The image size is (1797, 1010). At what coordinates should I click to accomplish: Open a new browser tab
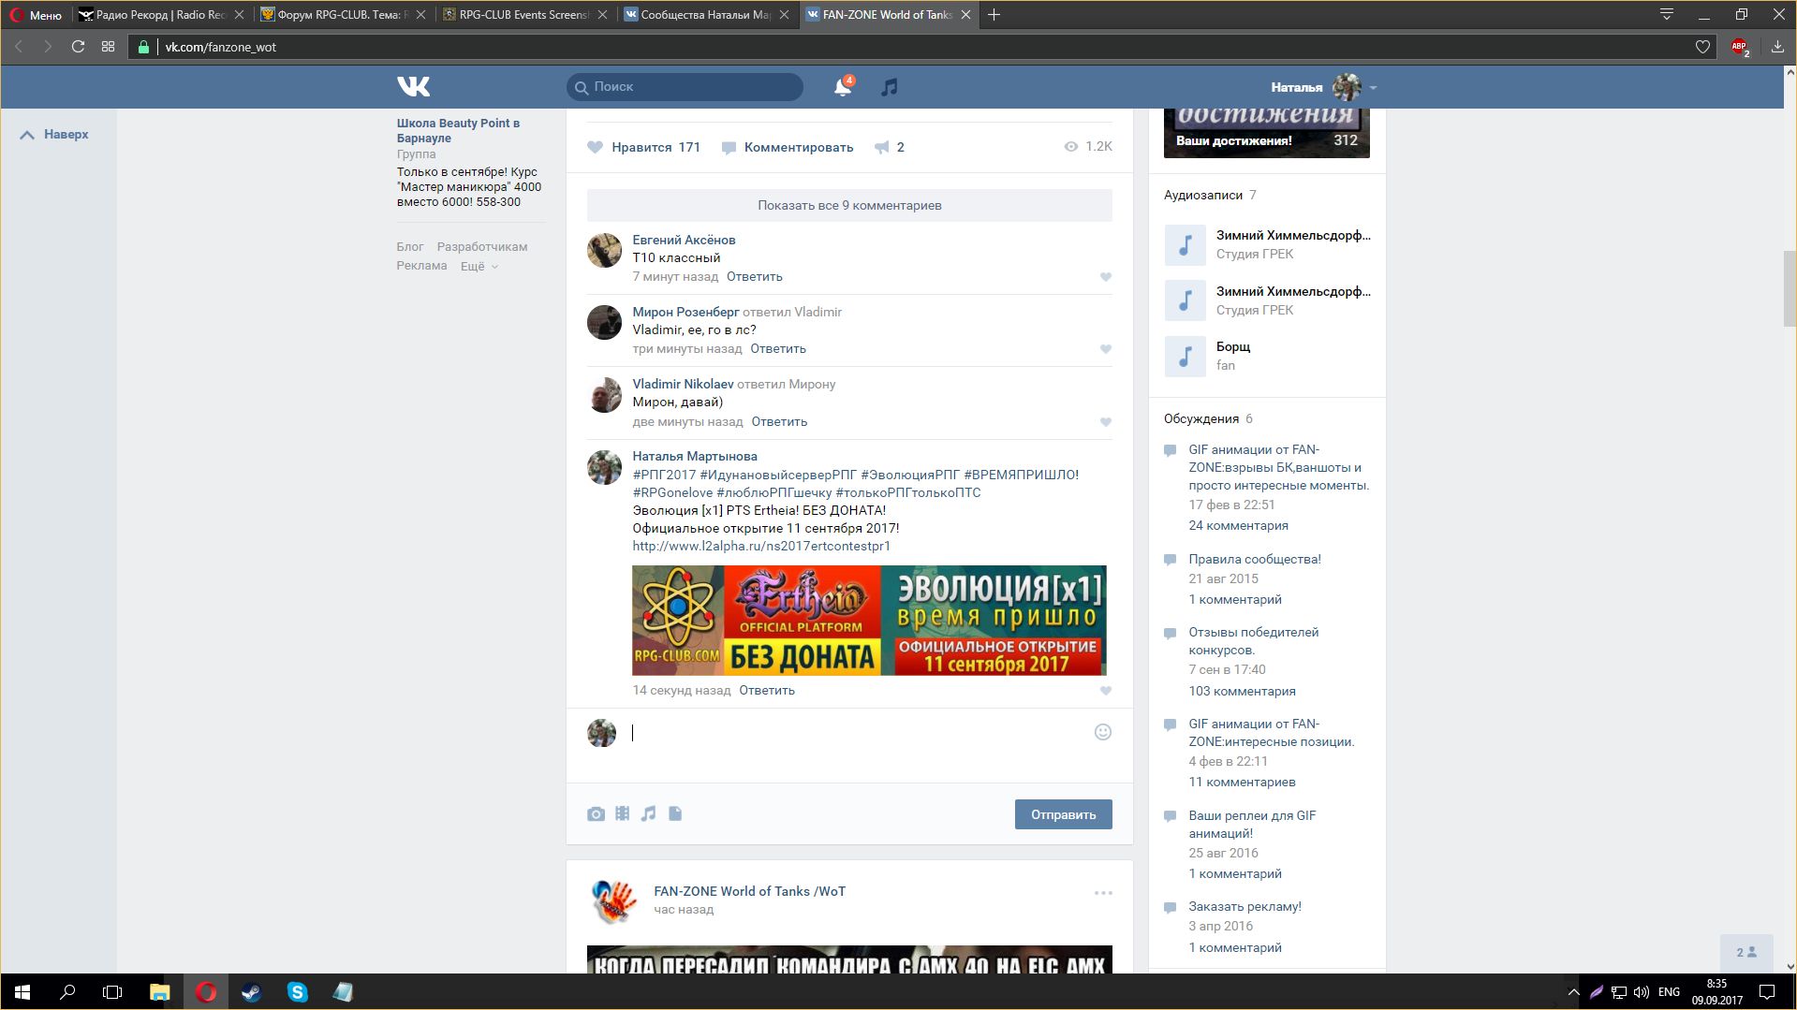point(994,15)
